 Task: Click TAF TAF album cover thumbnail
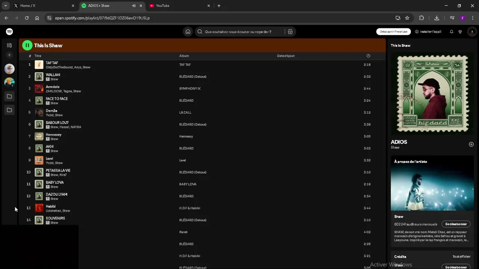(x=39, y=65)
